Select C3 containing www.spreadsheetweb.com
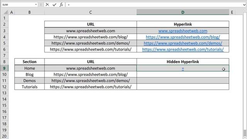The height and width of the screenshot is (139, 247). click(91, 31)
